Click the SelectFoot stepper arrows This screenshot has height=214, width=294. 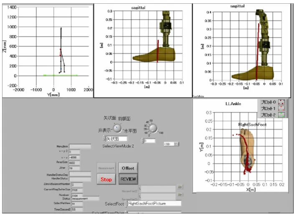pyautogui.click(x=126, y=204)
